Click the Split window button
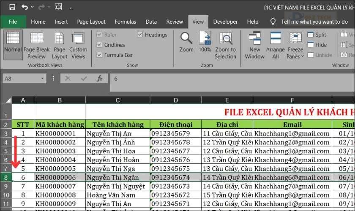 point(317,35)
